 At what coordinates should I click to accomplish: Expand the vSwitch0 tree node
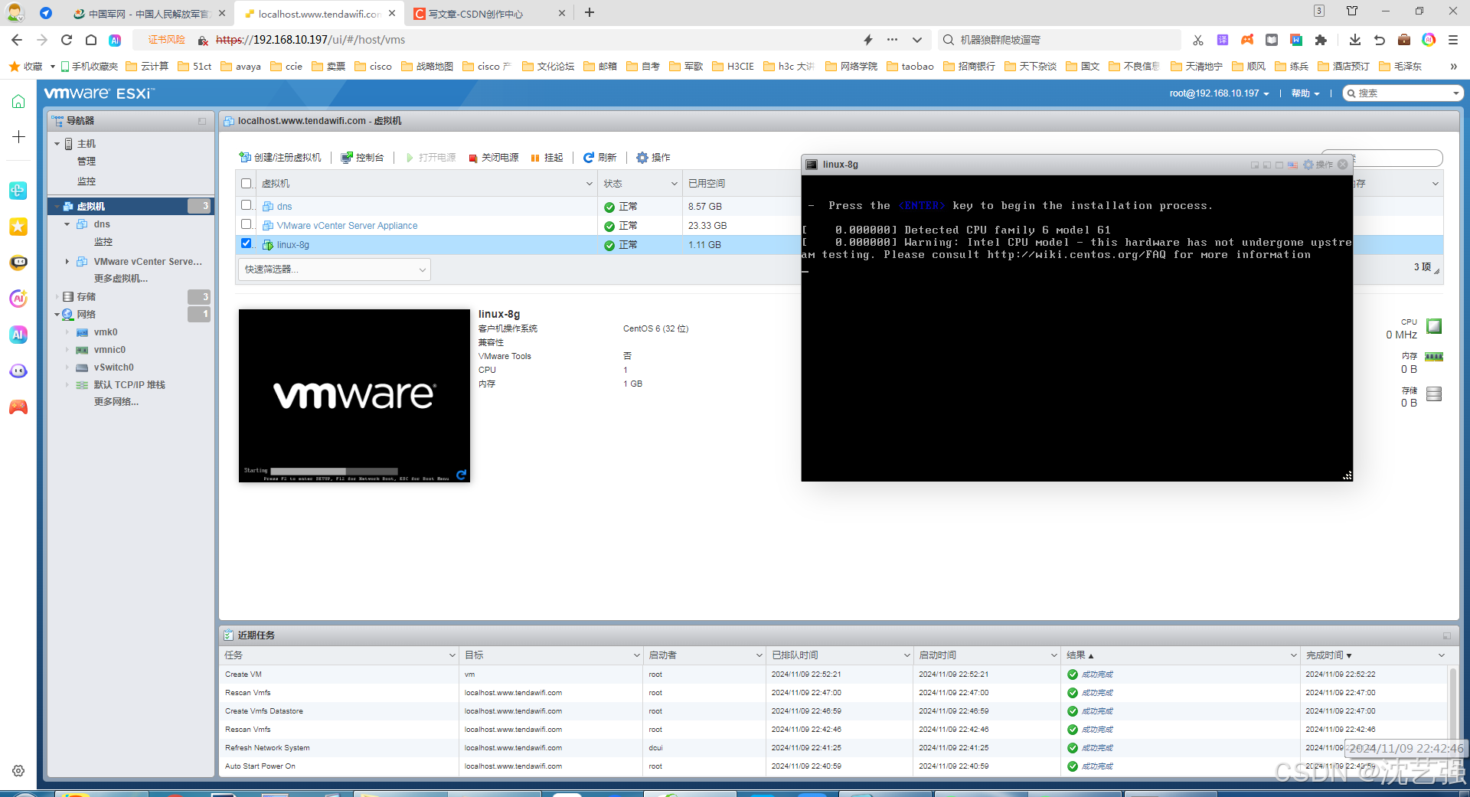pos(67,367)
